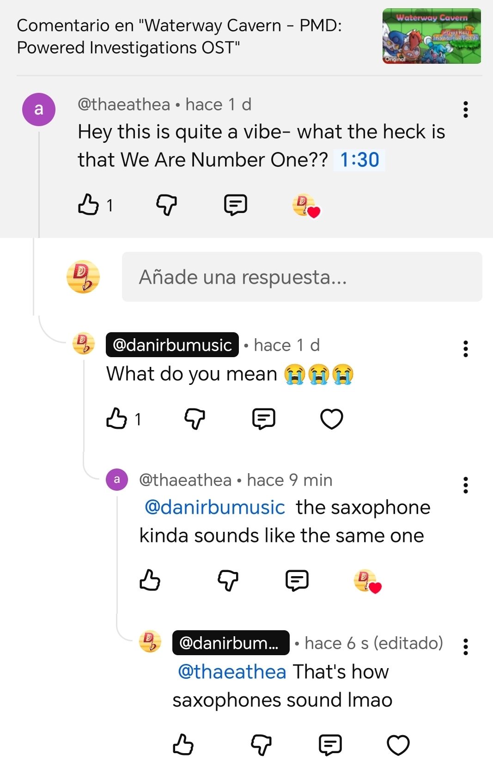This screenshot has width=493, height=767.
Task: Open Waterway Cavern video thumbnail
Action: click(432, 36)
